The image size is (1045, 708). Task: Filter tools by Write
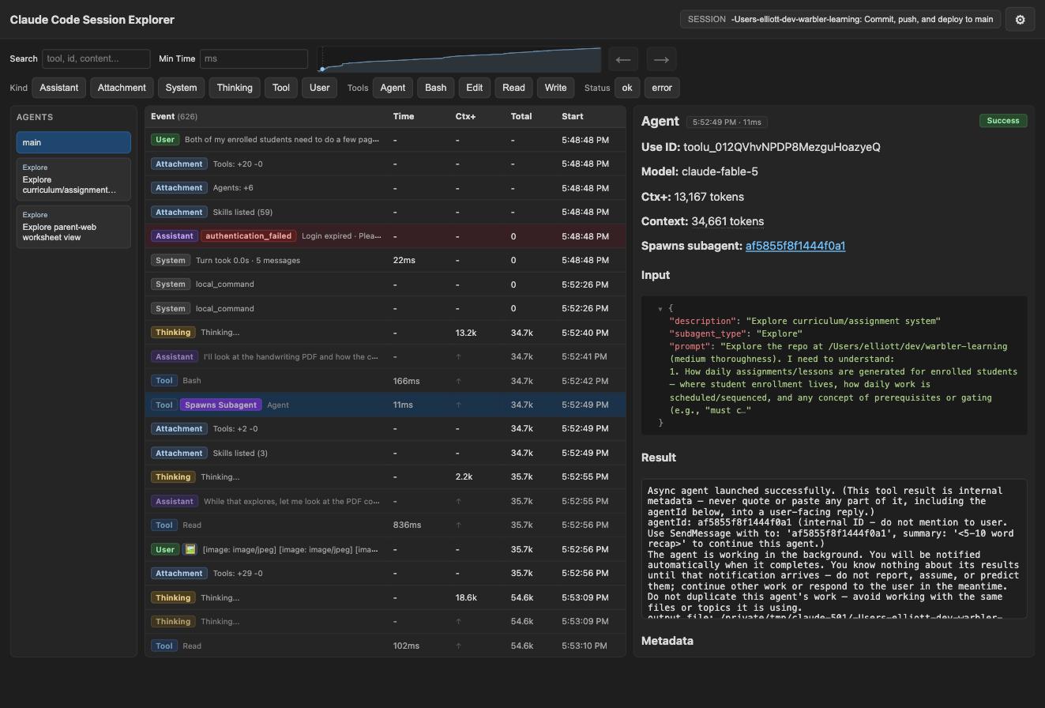tap(555, 88)
